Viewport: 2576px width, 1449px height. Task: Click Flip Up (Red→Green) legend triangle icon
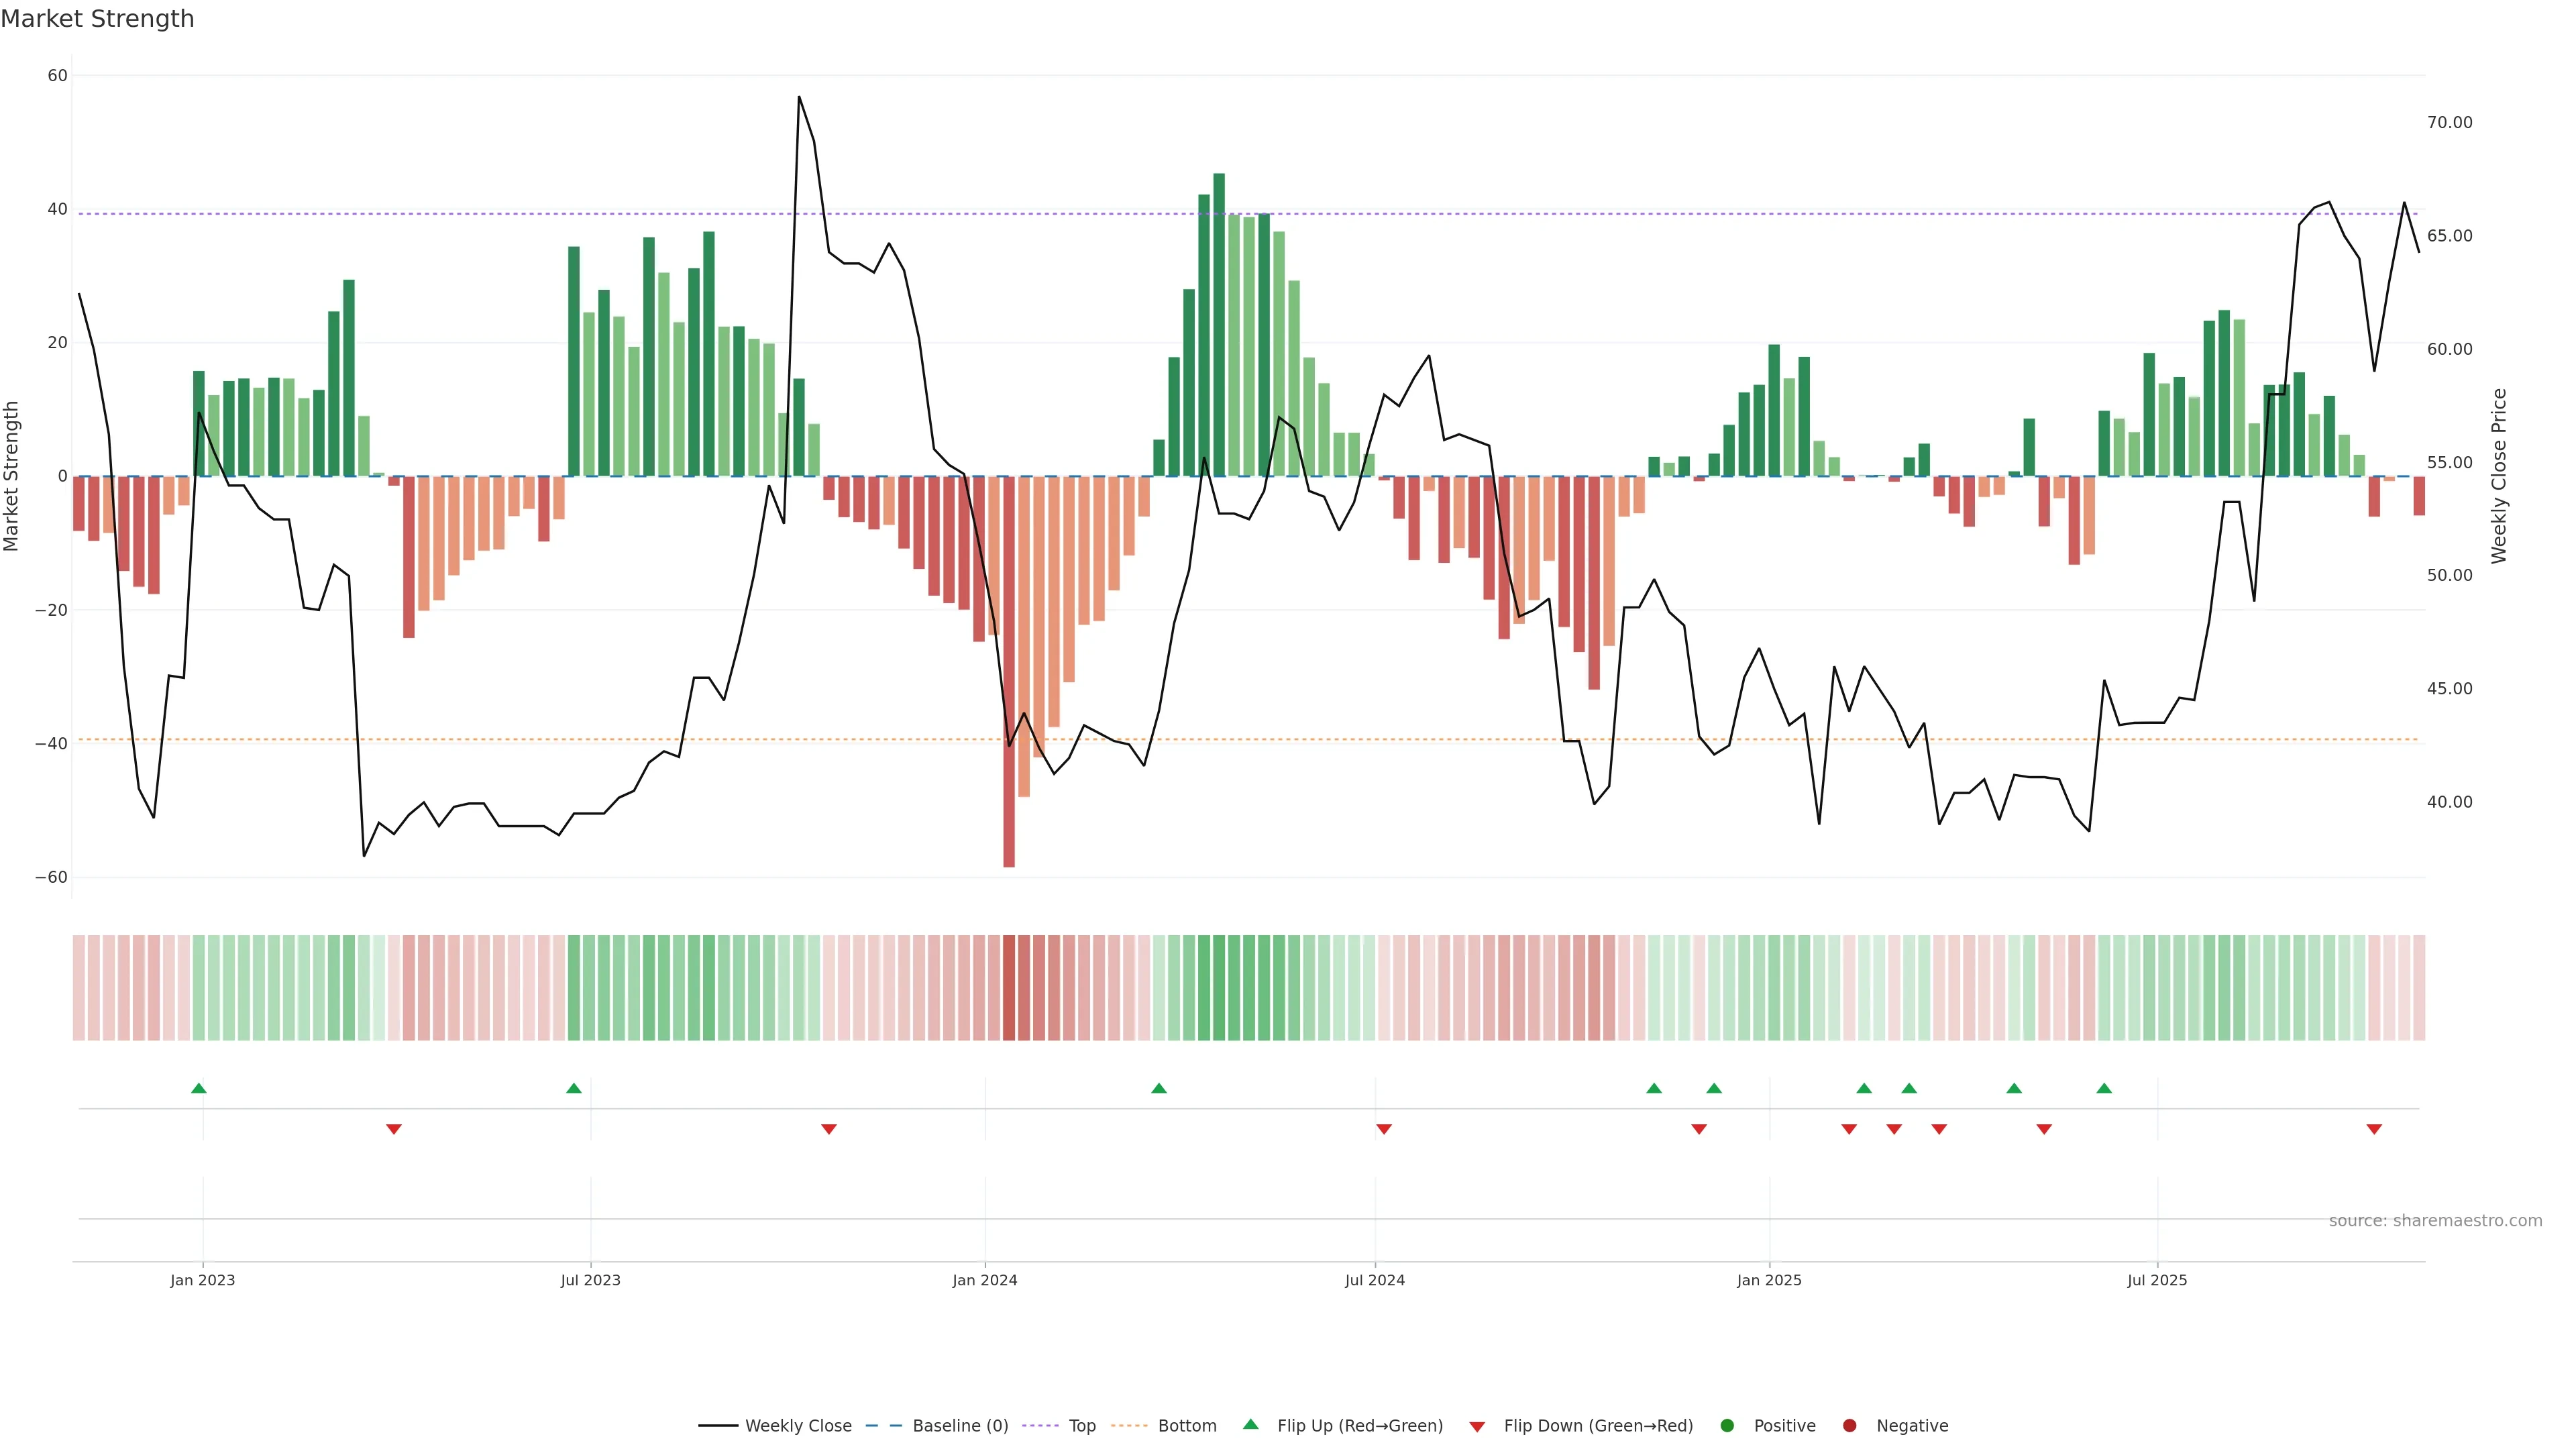[x=1250, y=1425]
